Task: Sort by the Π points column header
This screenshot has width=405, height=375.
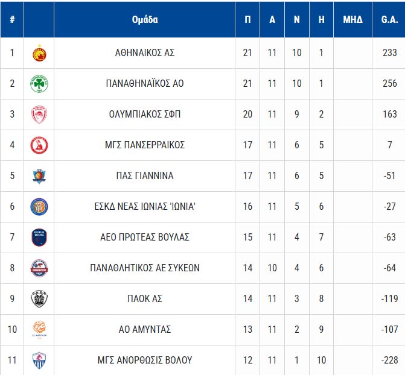Action: pos(247,19)
